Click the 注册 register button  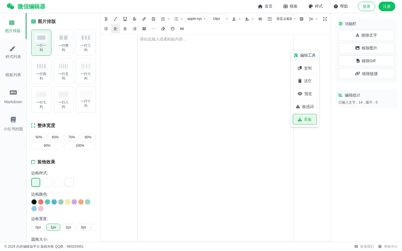387,6
